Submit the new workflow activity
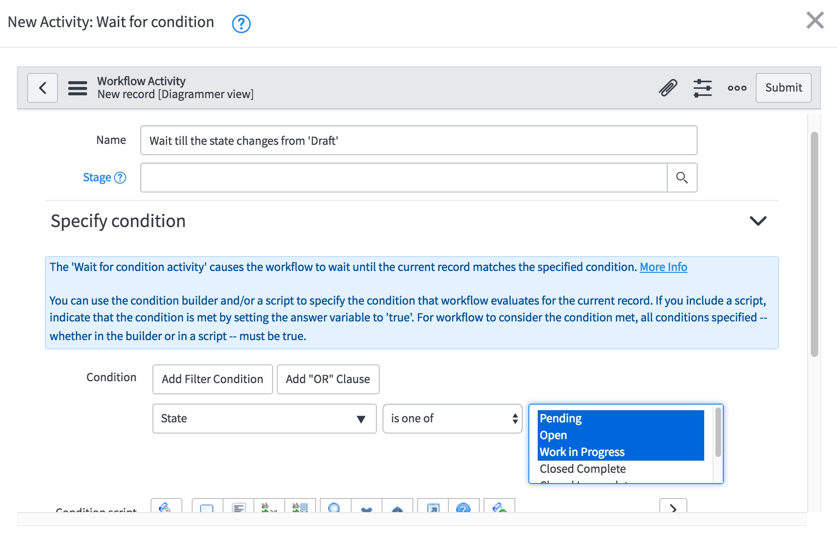This screenshot has width=837, height=541. coord(784,88)
